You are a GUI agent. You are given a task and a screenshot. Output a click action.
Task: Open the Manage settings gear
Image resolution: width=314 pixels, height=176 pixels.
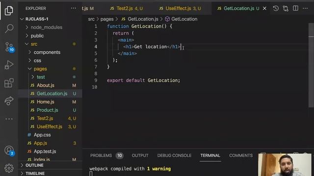[x=9, y=168]
